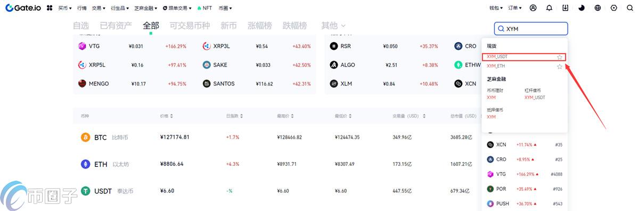
Task: Click the SAKE coin icon
Action: 207,65
